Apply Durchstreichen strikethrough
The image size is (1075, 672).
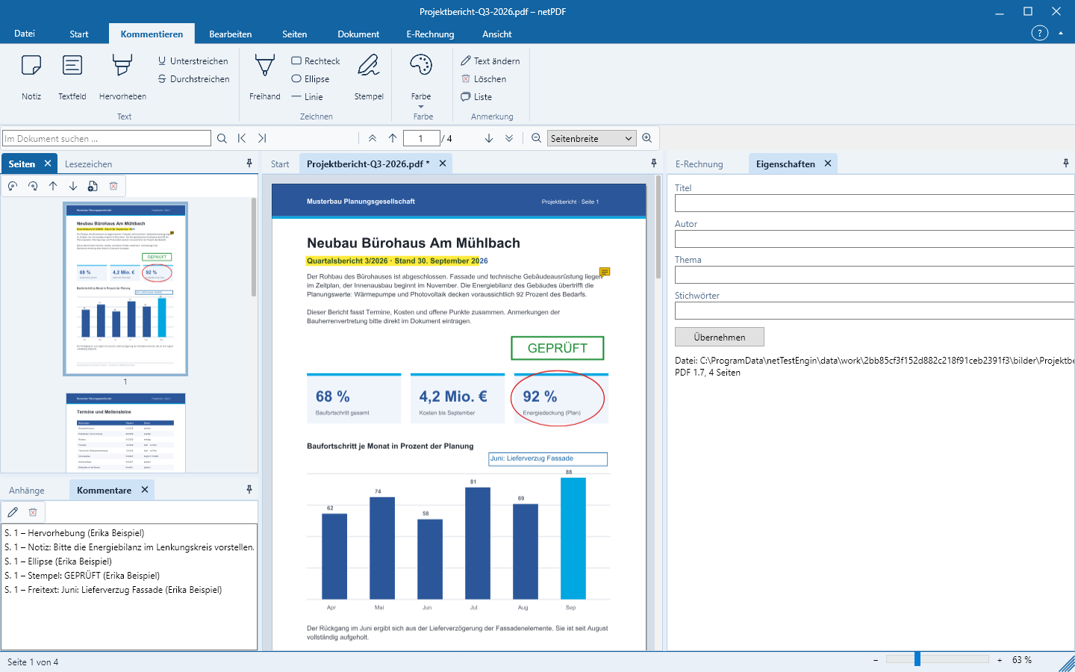point(193,79)
